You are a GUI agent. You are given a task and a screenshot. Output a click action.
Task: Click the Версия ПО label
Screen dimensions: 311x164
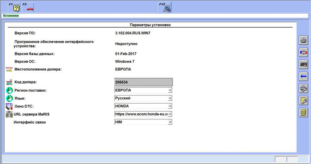click(x=25, y=33)
